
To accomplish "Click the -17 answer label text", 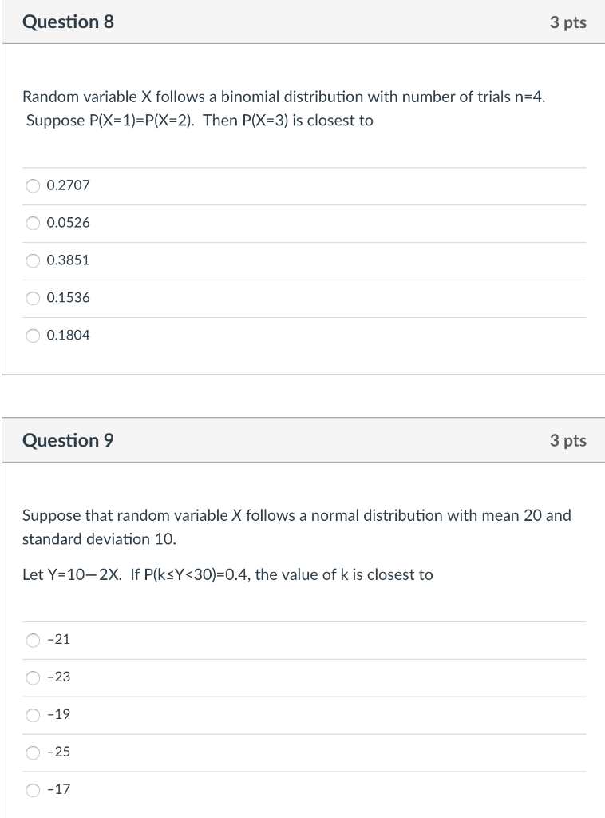I will [x=58, y=789].
